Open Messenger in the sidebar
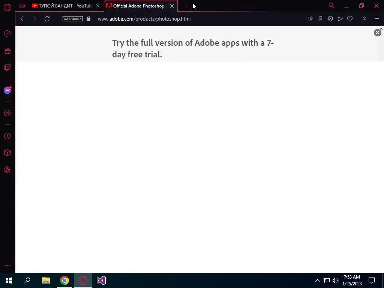The width and height of the screenshot is (384, 288). pyautogui.click(x=7, y=90)
